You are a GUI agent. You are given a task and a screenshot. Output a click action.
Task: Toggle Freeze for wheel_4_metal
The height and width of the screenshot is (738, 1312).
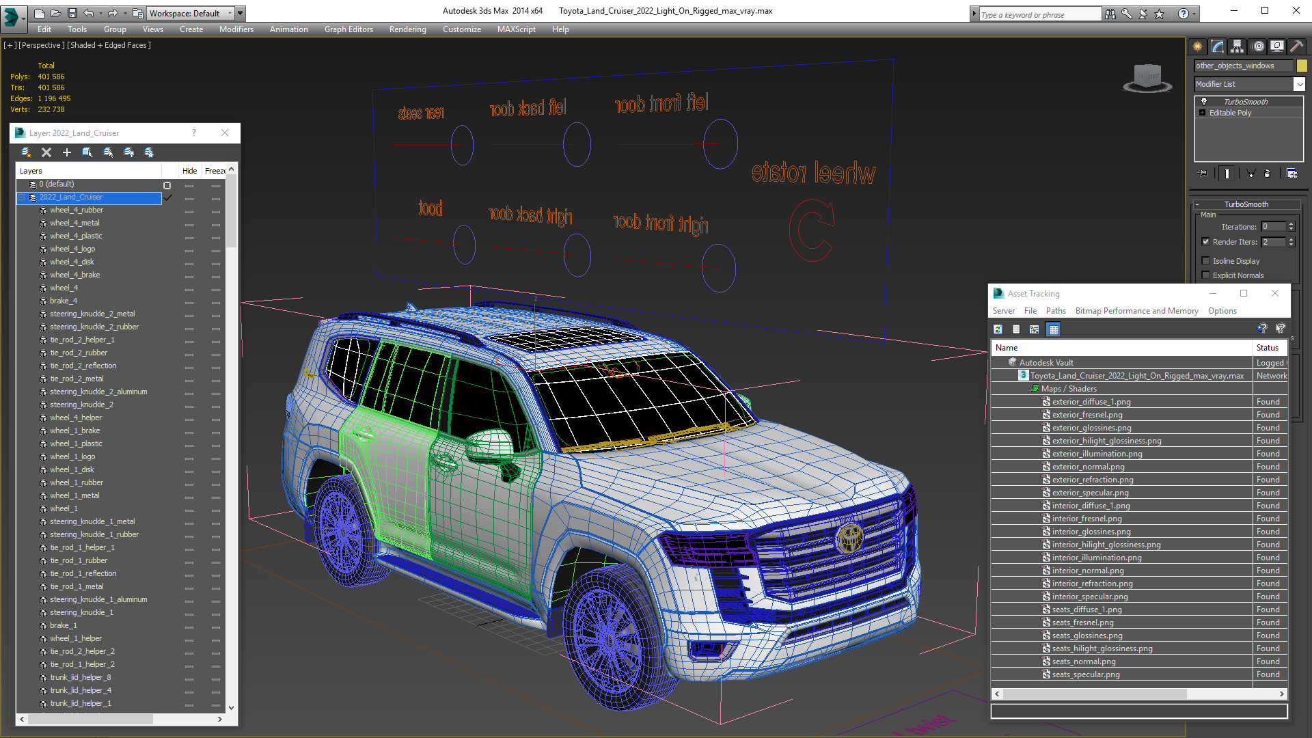point(216,224)
